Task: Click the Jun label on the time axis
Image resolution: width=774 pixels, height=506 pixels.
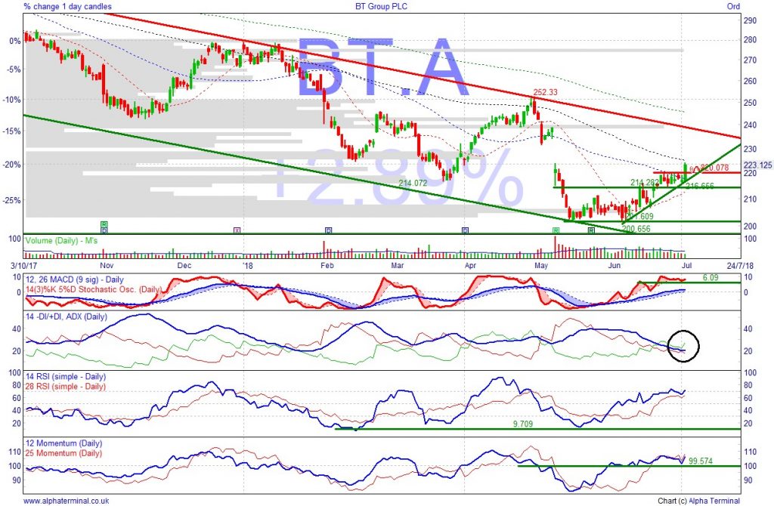Action: [x=615, y=266]
